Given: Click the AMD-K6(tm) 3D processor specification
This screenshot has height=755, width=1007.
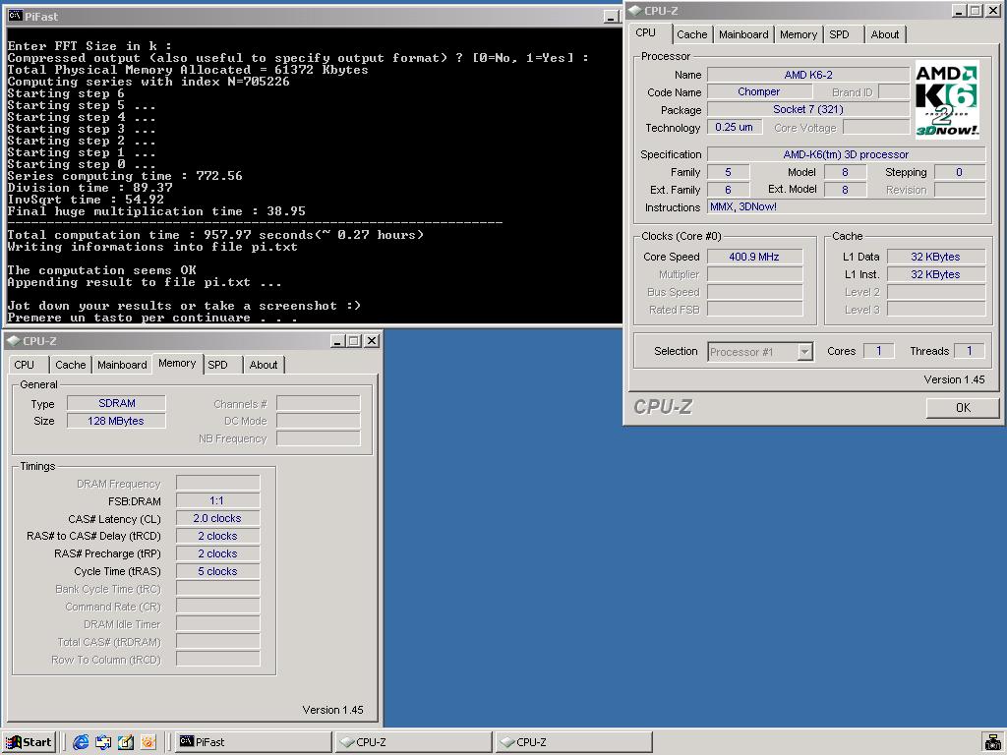Looking at the screenshot, I should [x=846, y=154].
